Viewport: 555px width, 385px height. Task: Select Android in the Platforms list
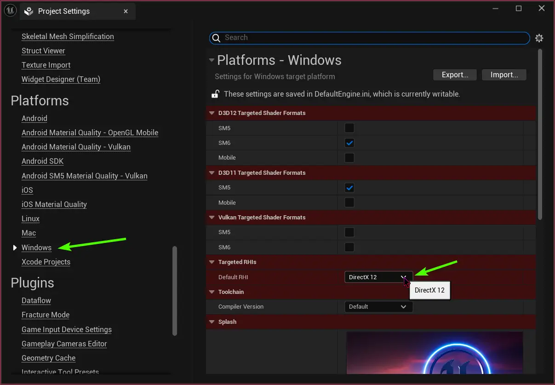tap(34, 118)
